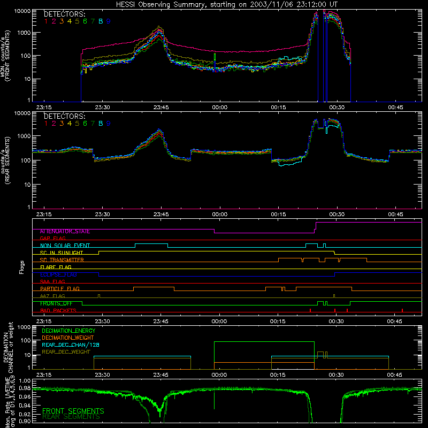Click 1000 tick on decimation plot y-axis
Viewport: 428px width, 428px height.
click(24, 327)
